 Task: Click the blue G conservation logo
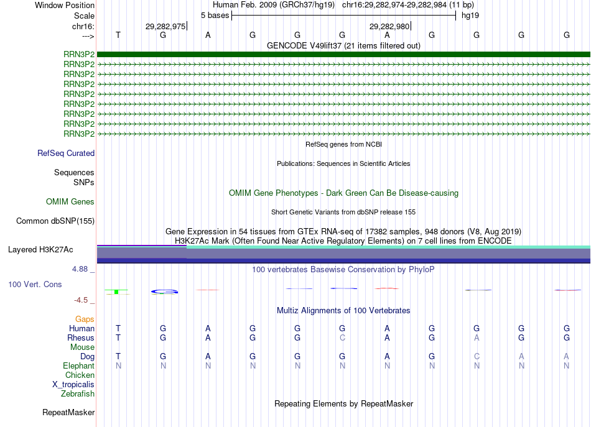coord(164,292)
